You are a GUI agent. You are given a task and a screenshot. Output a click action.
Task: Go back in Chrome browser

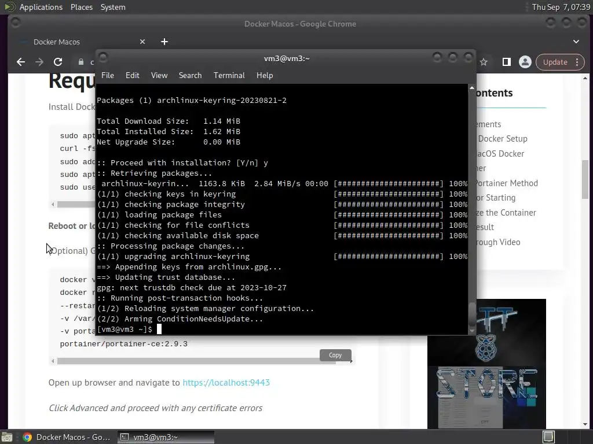pyautogui.click(x=21, y=62)
